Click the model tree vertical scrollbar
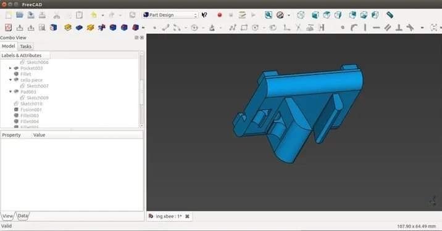The height and width of the screenshot is (231, 442). tap(141, 89)
